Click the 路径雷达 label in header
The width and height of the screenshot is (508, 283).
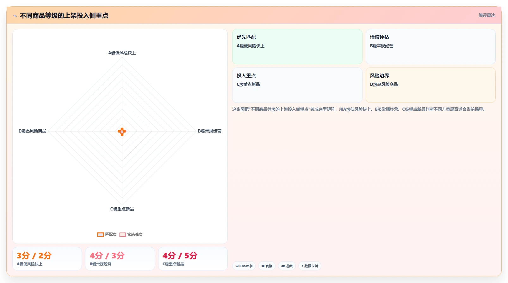pyautogui.click(x=486, y=15)
